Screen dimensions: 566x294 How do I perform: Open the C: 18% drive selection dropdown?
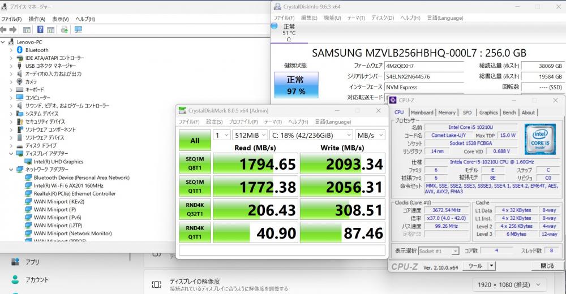tap(311, 135)
